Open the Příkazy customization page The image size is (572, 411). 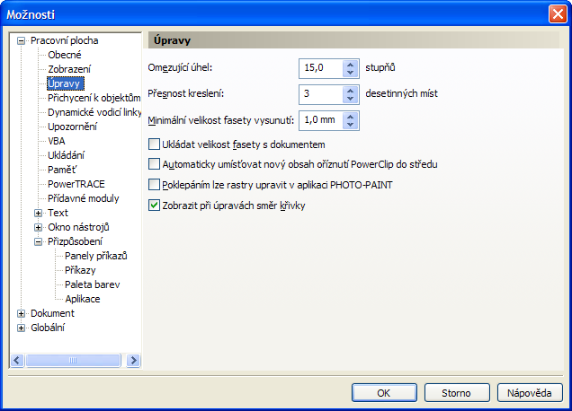[80, 270]
